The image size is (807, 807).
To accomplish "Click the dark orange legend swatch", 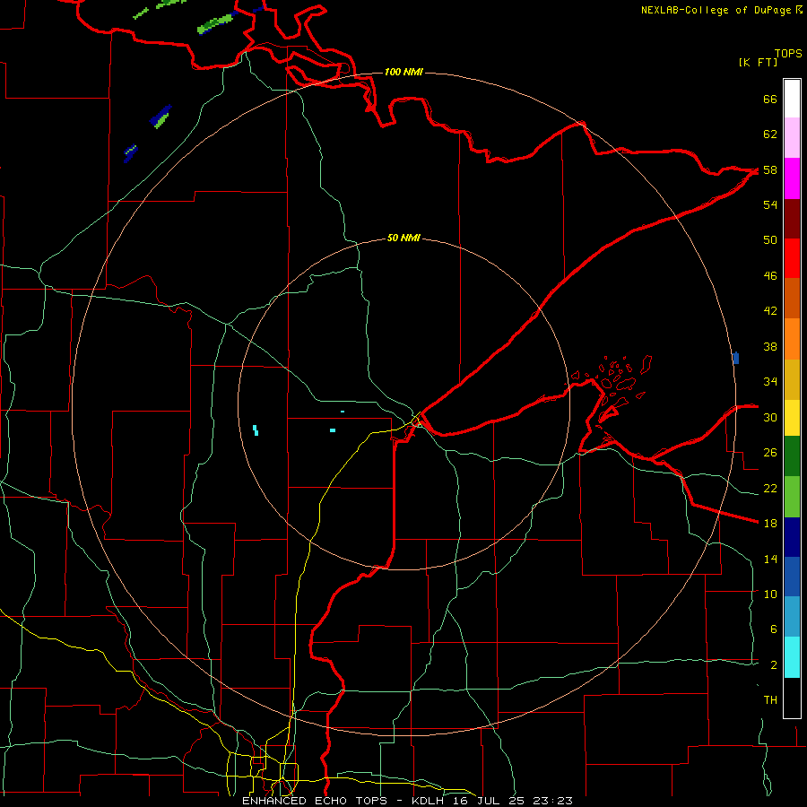I will coord(792,298).
